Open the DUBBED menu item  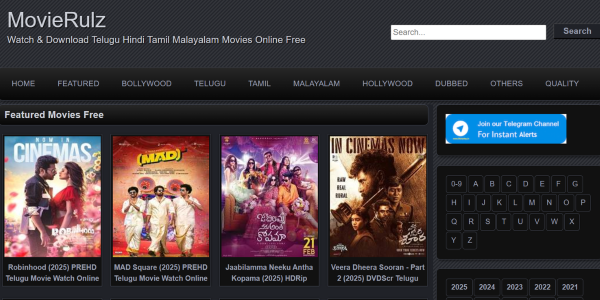click(451, 83)
